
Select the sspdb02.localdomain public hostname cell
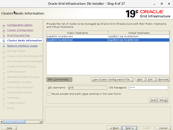pyautogui.click(x=77, y=40)
